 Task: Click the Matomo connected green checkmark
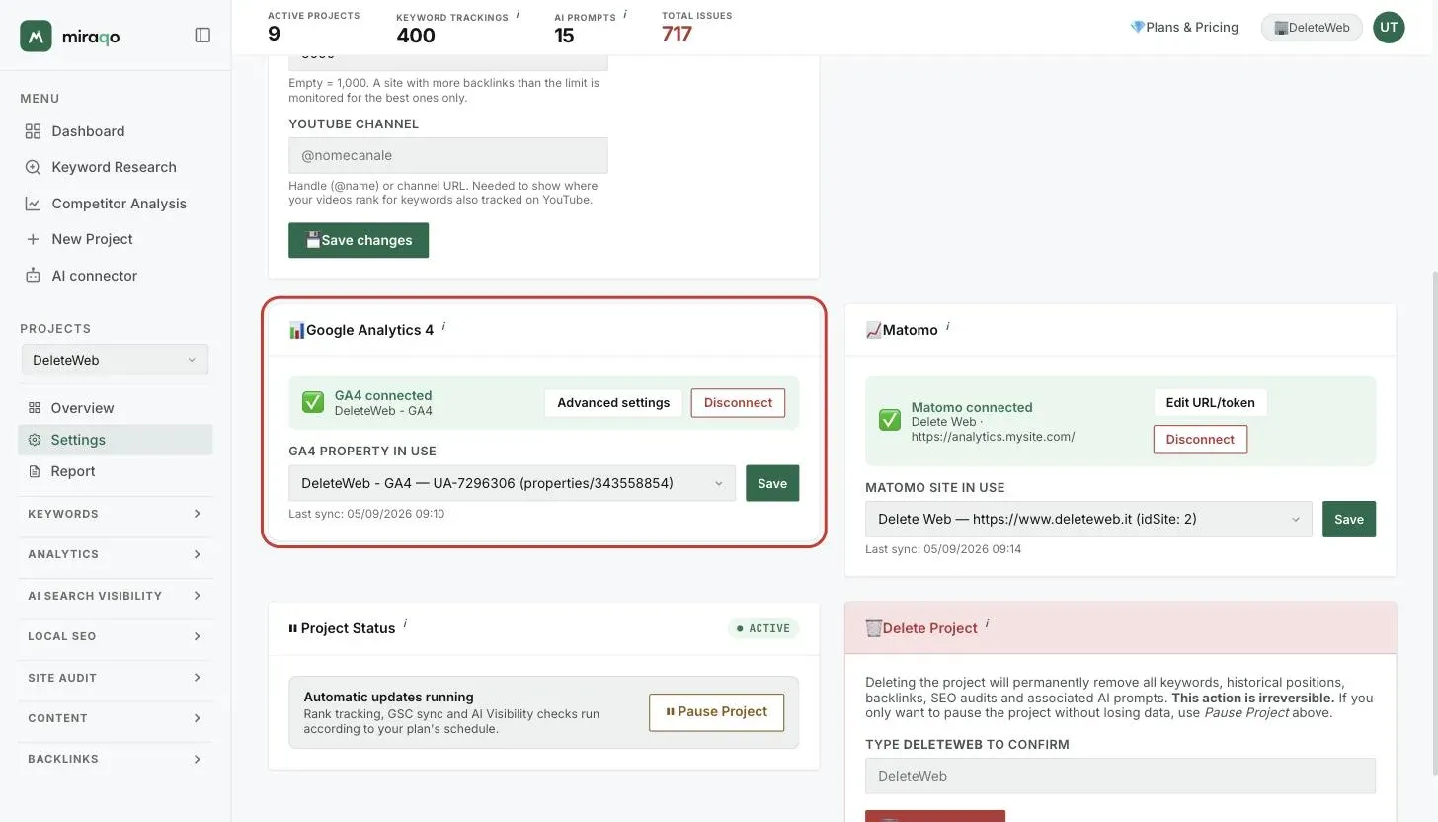coord(890,420)
